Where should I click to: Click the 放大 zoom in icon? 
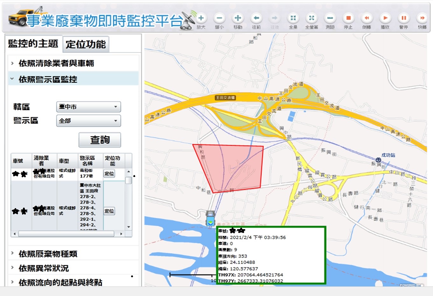pyautogui.click(x=201, y=18)
